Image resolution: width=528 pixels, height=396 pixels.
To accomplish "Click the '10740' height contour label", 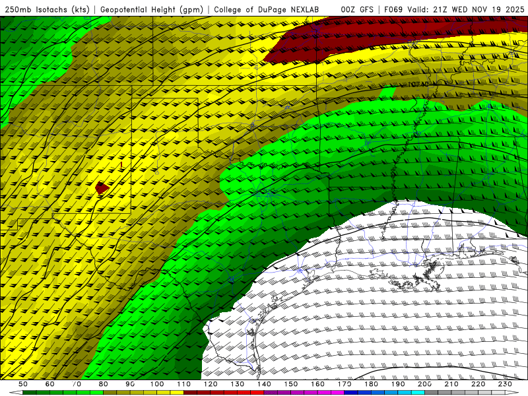I will 418,84.
